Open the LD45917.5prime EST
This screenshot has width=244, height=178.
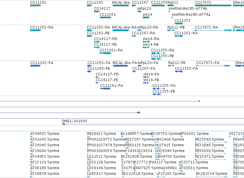[89, 177]
